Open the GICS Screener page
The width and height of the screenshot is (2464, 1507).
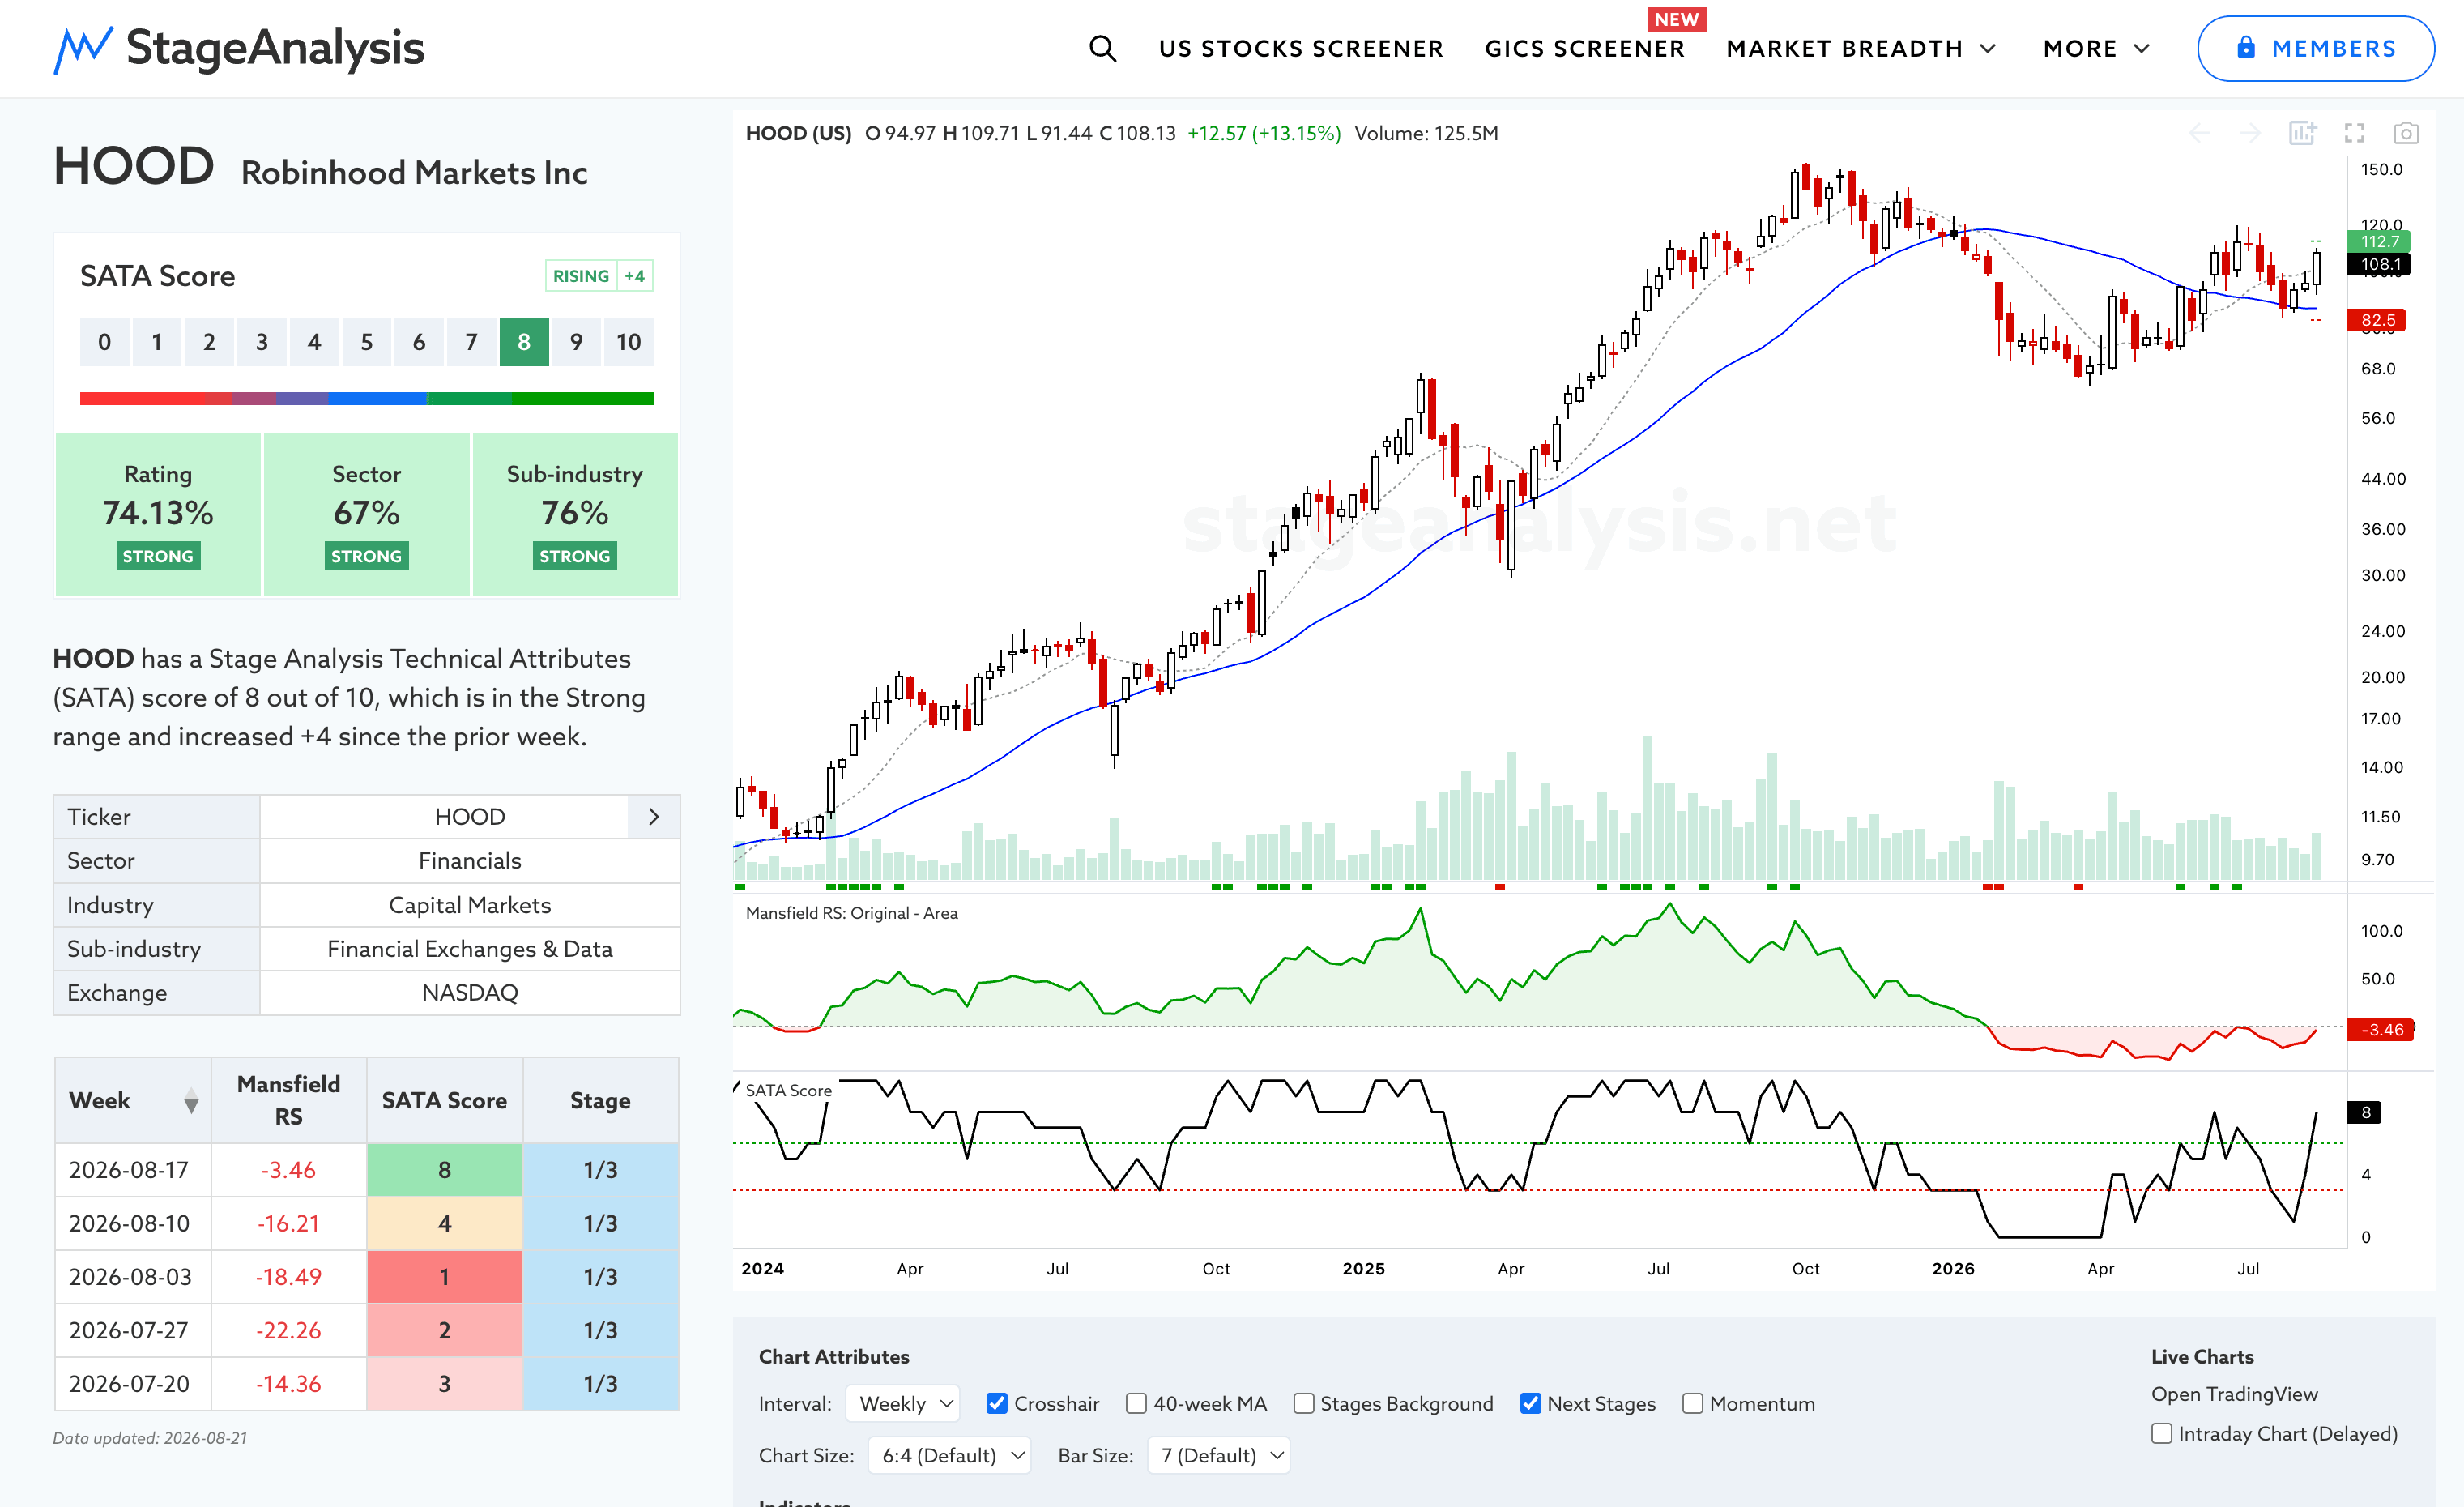tap(1584, 48)
